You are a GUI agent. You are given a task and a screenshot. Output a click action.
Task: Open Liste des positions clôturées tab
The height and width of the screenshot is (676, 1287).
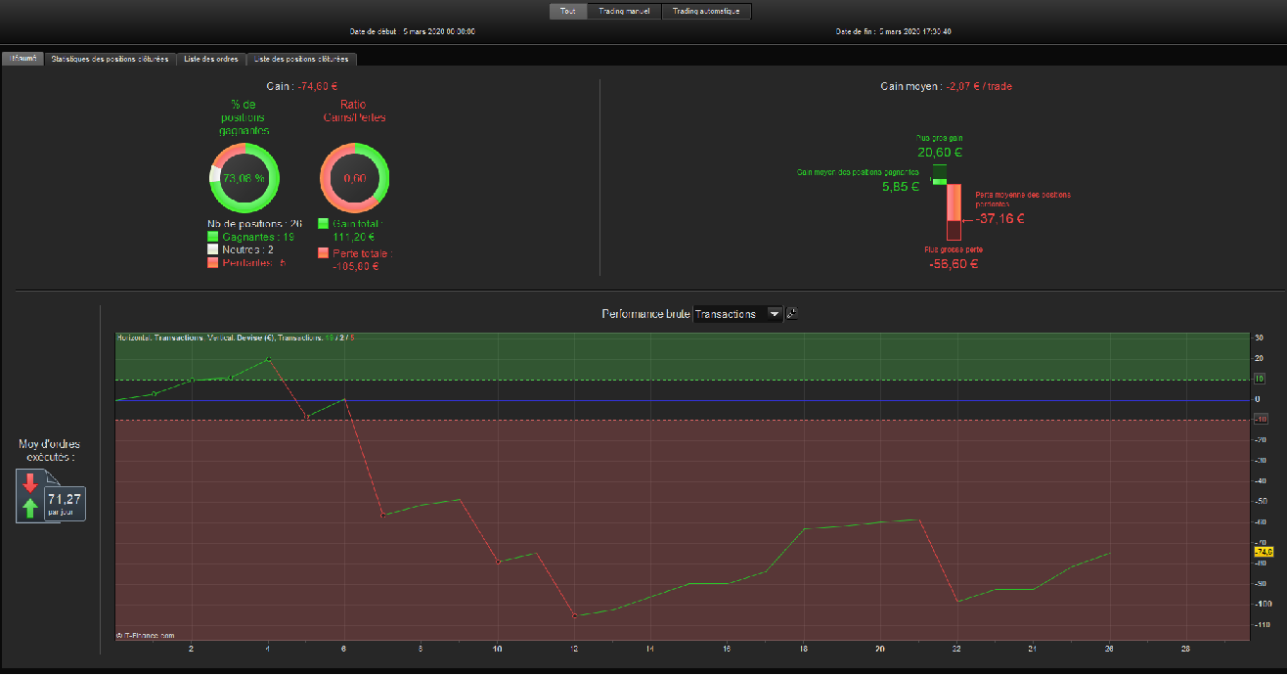(x=301, y=59)
